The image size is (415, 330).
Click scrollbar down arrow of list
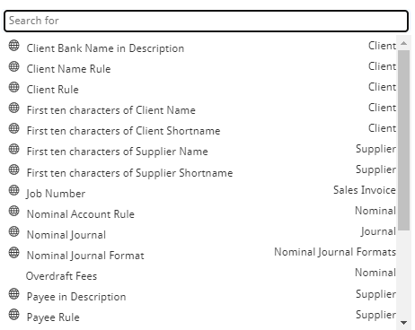pyautogui.click(x=403, y=323)
